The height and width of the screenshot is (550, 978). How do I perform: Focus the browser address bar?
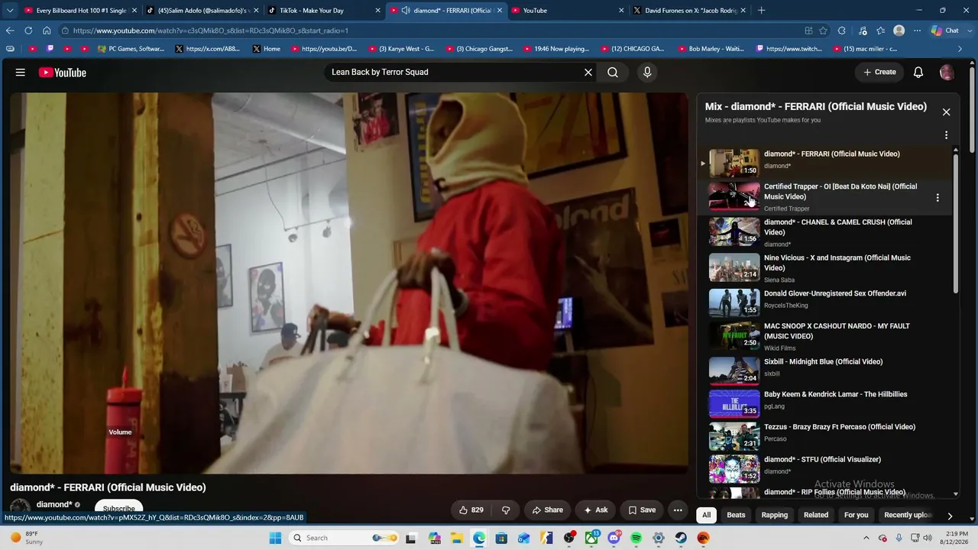428,31
